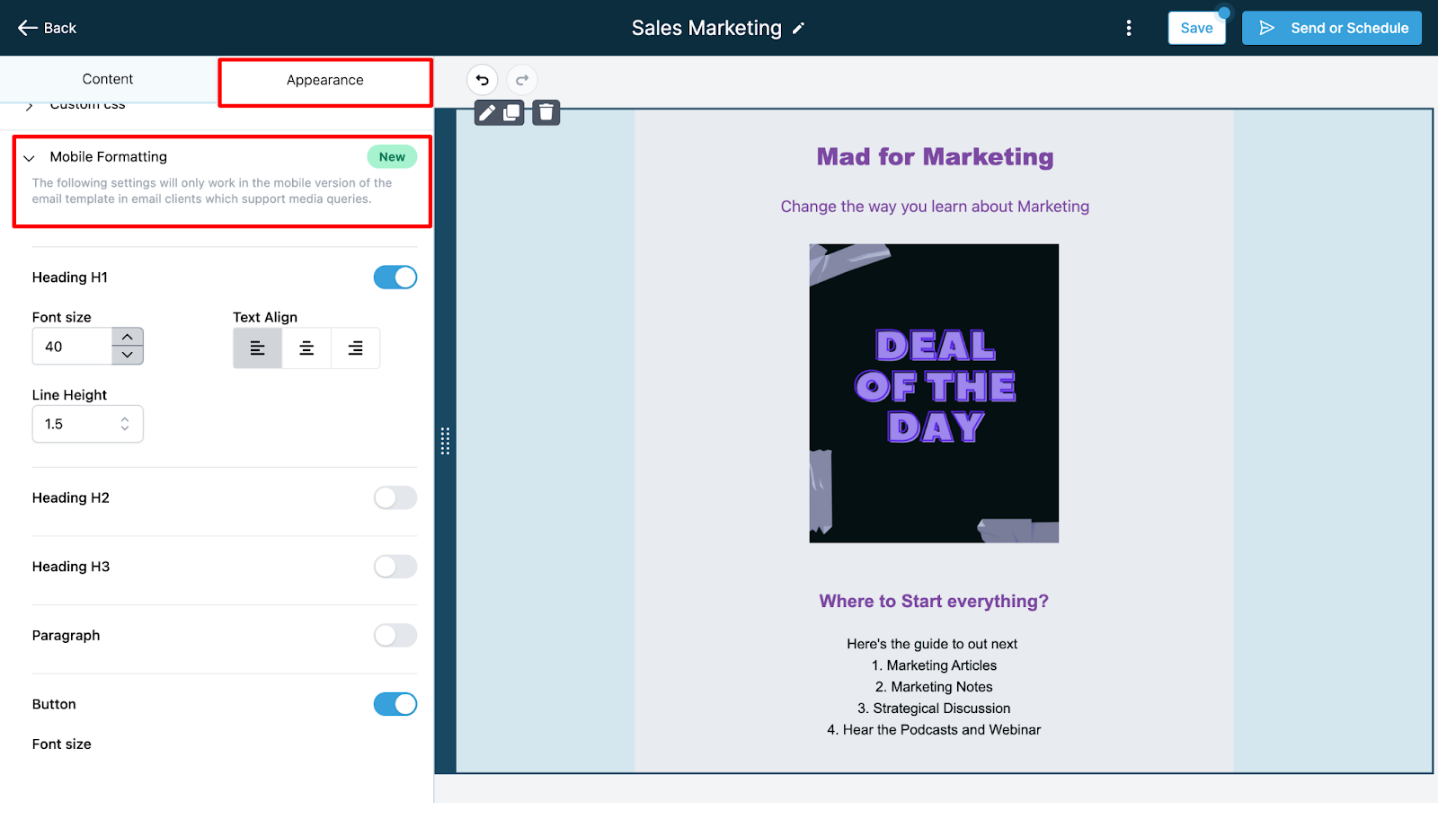Enable the Heading H2 toggle
The image size is (1438, 819).
[395, 498]
